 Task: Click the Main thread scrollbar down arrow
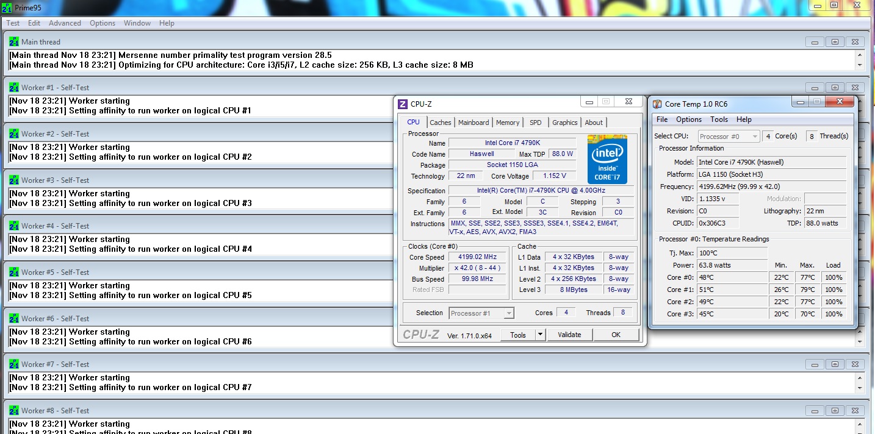pos(860,65)
